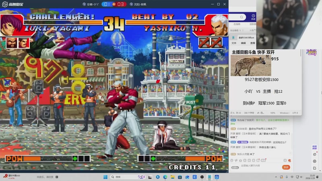
Task: Open Microsoft Store from the taskbar
Action: tap(180, 177)
